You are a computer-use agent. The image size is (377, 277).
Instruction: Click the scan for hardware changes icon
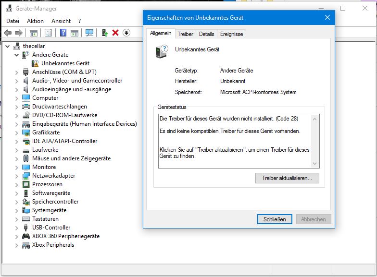(x=89, y=33)
